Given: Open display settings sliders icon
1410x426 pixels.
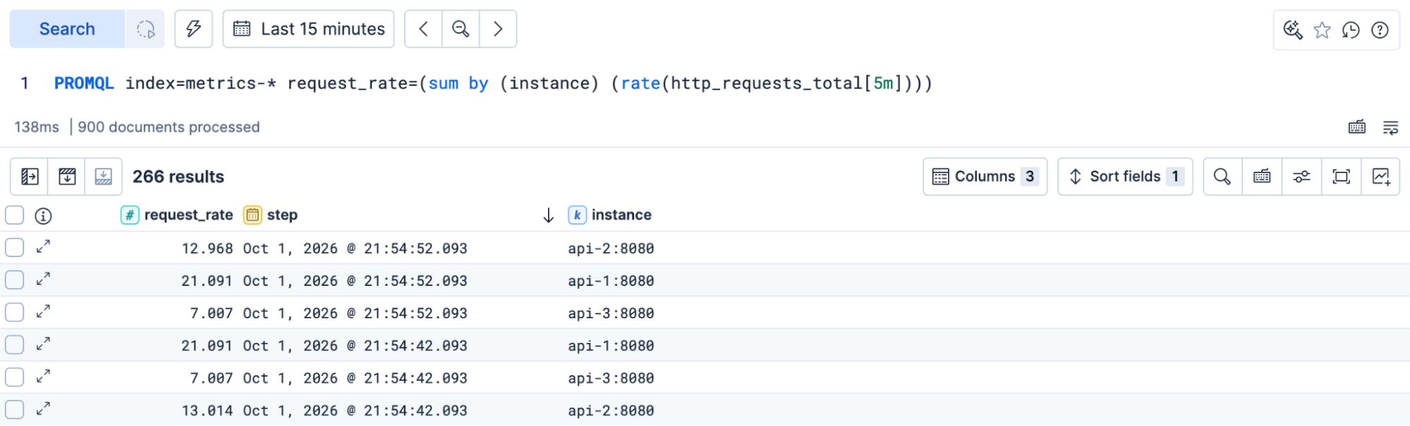Looking at the screenshot, I should [1301, 177].
